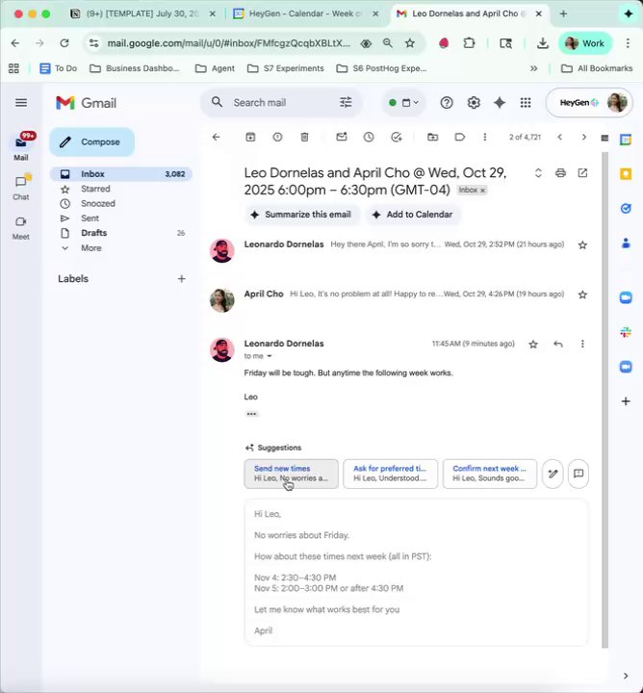This screenshot has width=643, height=693.
Task: Go to the newer conversation arrow
Action: point(559,137)
